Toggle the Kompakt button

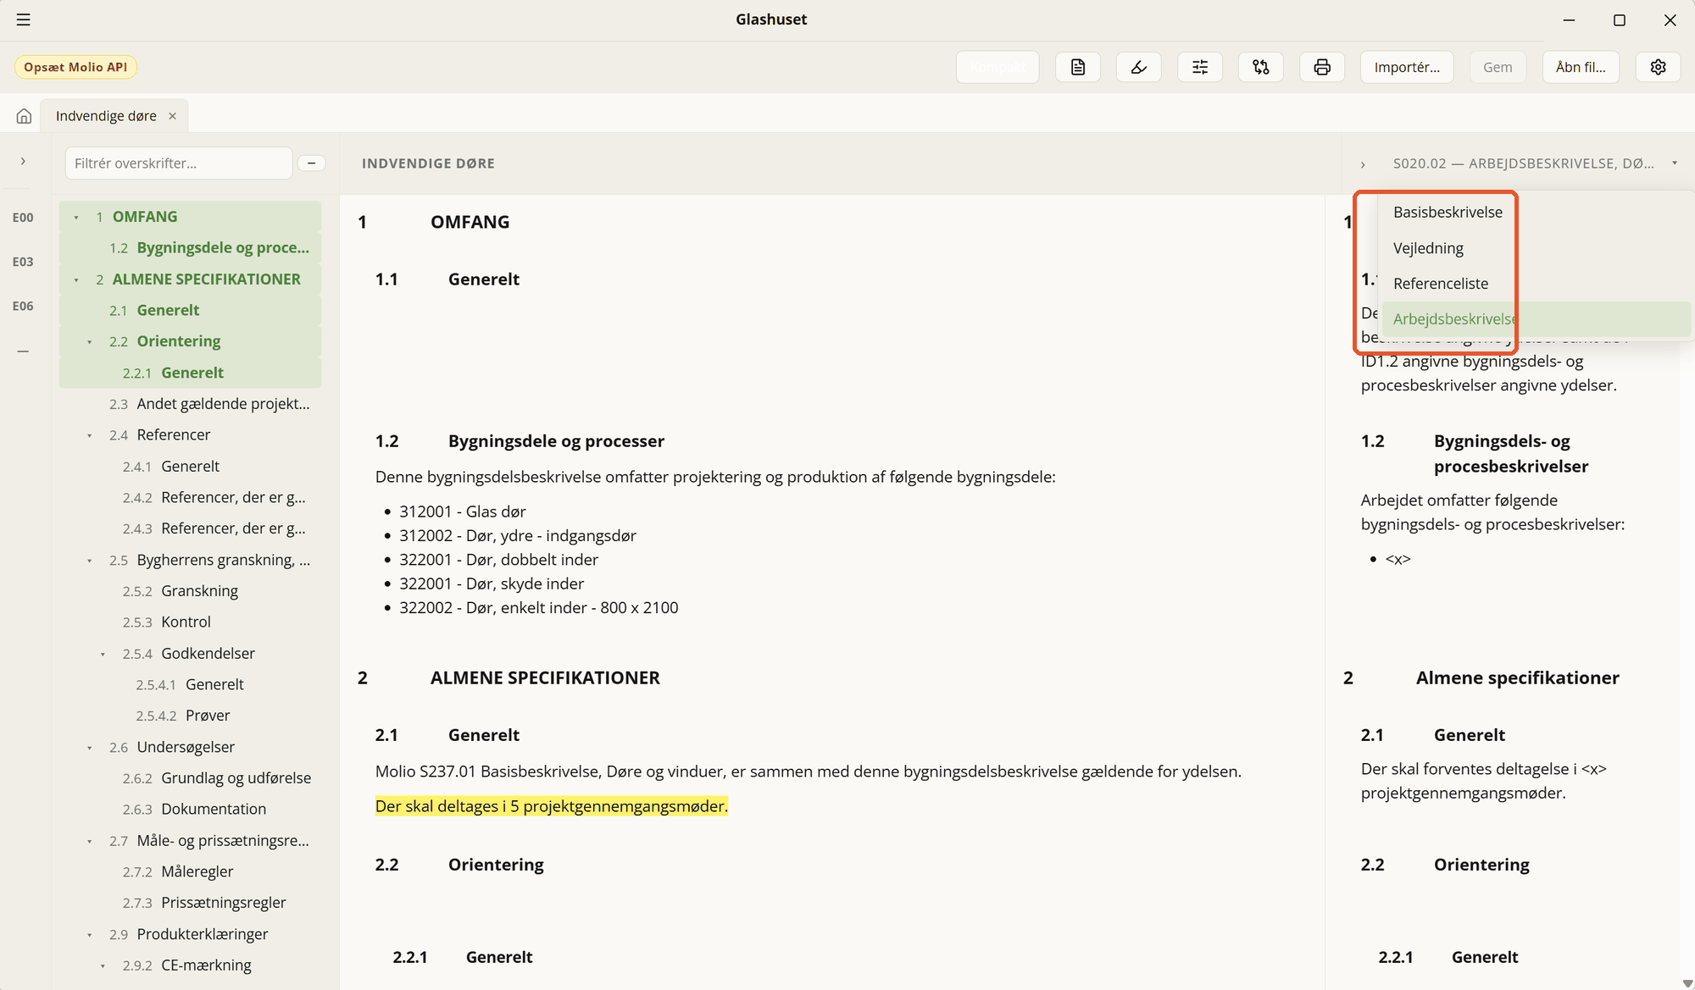pos(998,67)
